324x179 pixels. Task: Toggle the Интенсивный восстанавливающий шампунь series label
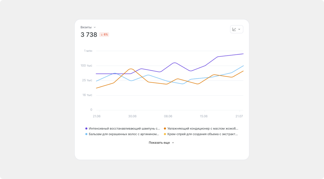click(x=124, y=129)
